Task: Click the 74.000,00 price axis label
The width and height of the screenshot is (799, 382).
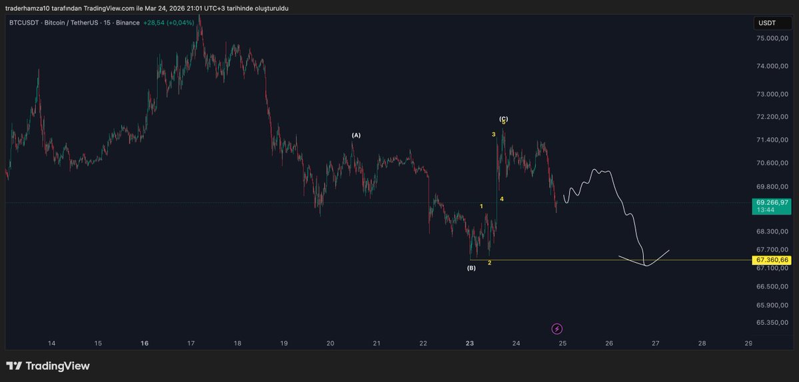Action: pyautogui.click(x=773, y=66)
